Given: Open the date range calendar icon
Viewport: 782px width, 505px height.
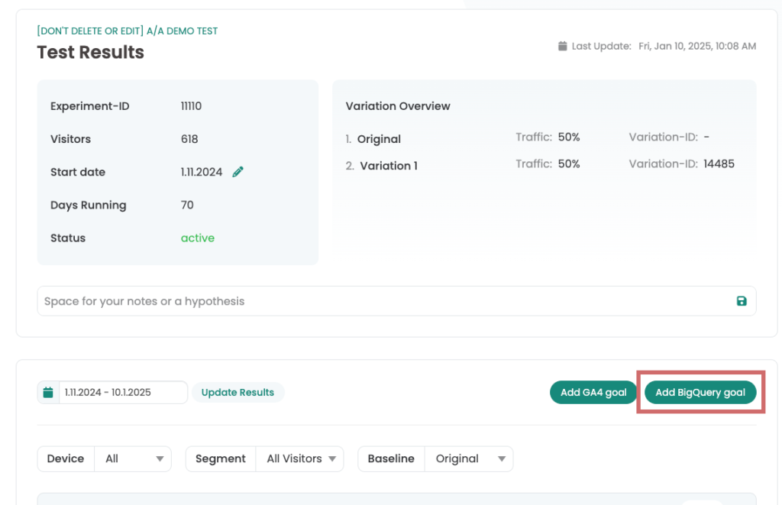Looking at the screenshot, I should (x=48, y=392).
